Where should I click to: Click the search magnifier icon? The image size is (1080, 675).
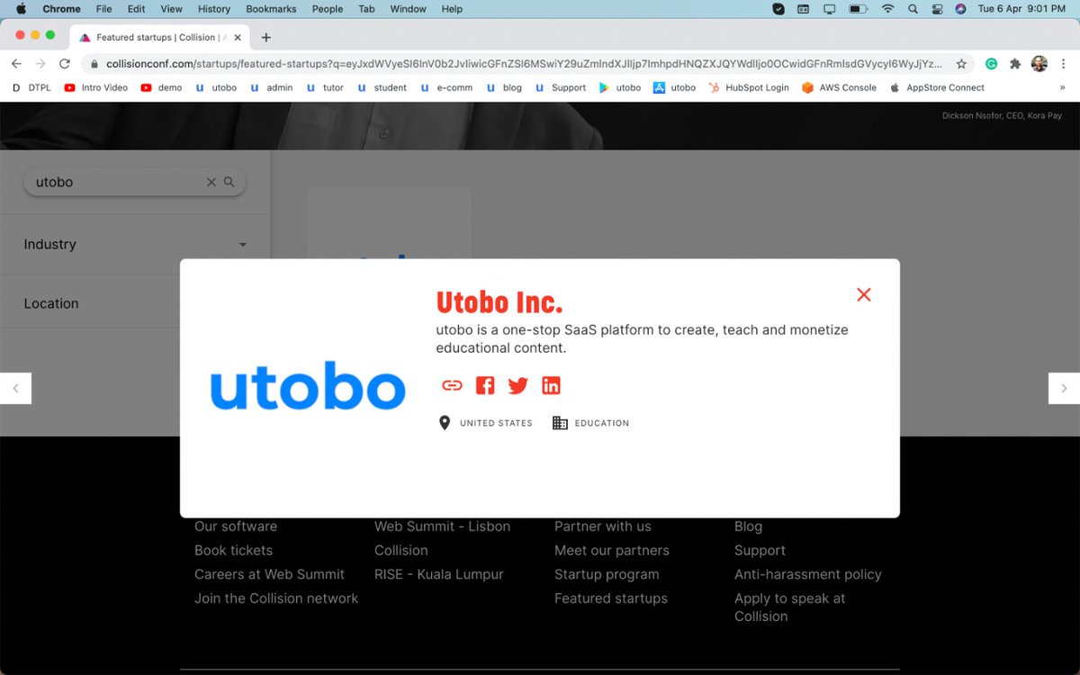[x=229, y=182]
